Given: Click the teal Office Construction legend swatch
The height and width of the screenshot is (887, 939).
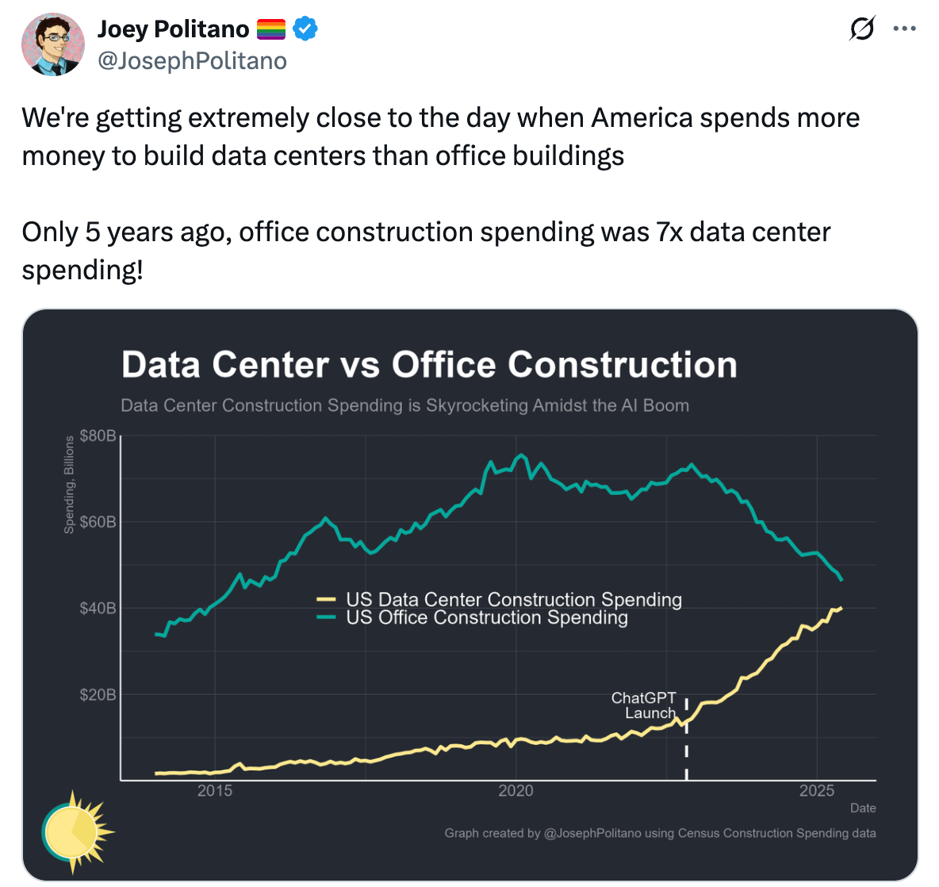Looking at the screenshot, I should (x=326, y=617).
